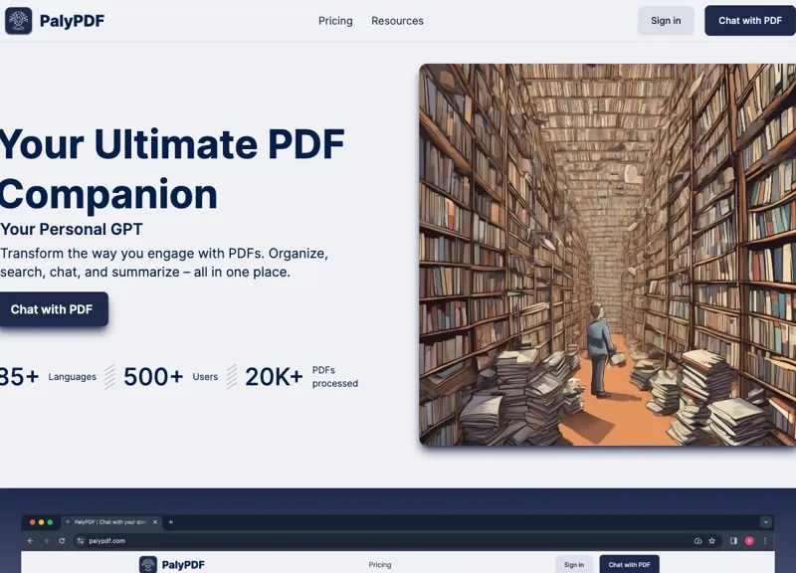Select Pricing in the top navigation

(335, 21)
